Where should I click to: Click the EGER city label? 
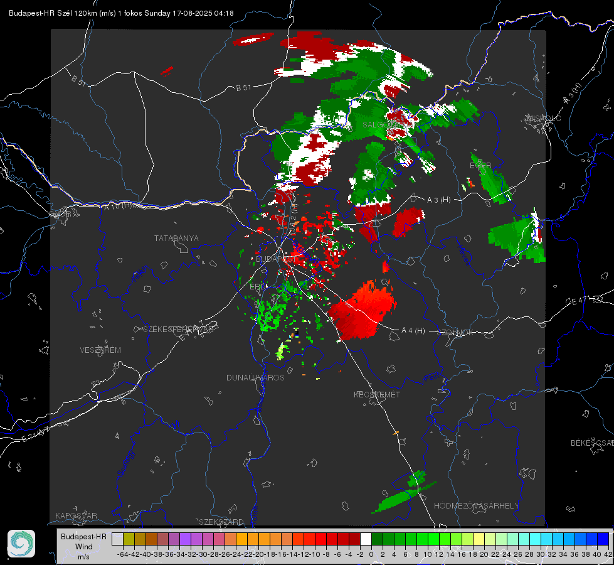pyautogui.click(x=480, y=166)
